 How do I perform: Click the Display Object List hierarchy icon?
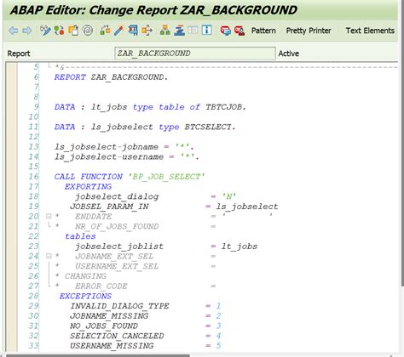(165, 30)
